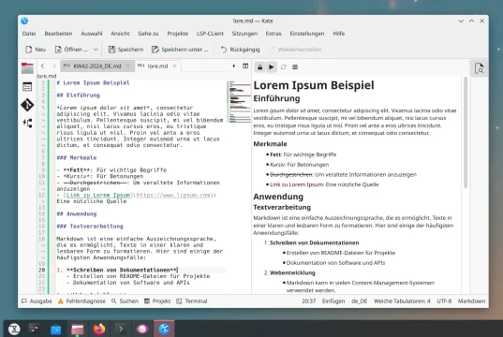Click the Neu toolbar button

coord(36,50)
